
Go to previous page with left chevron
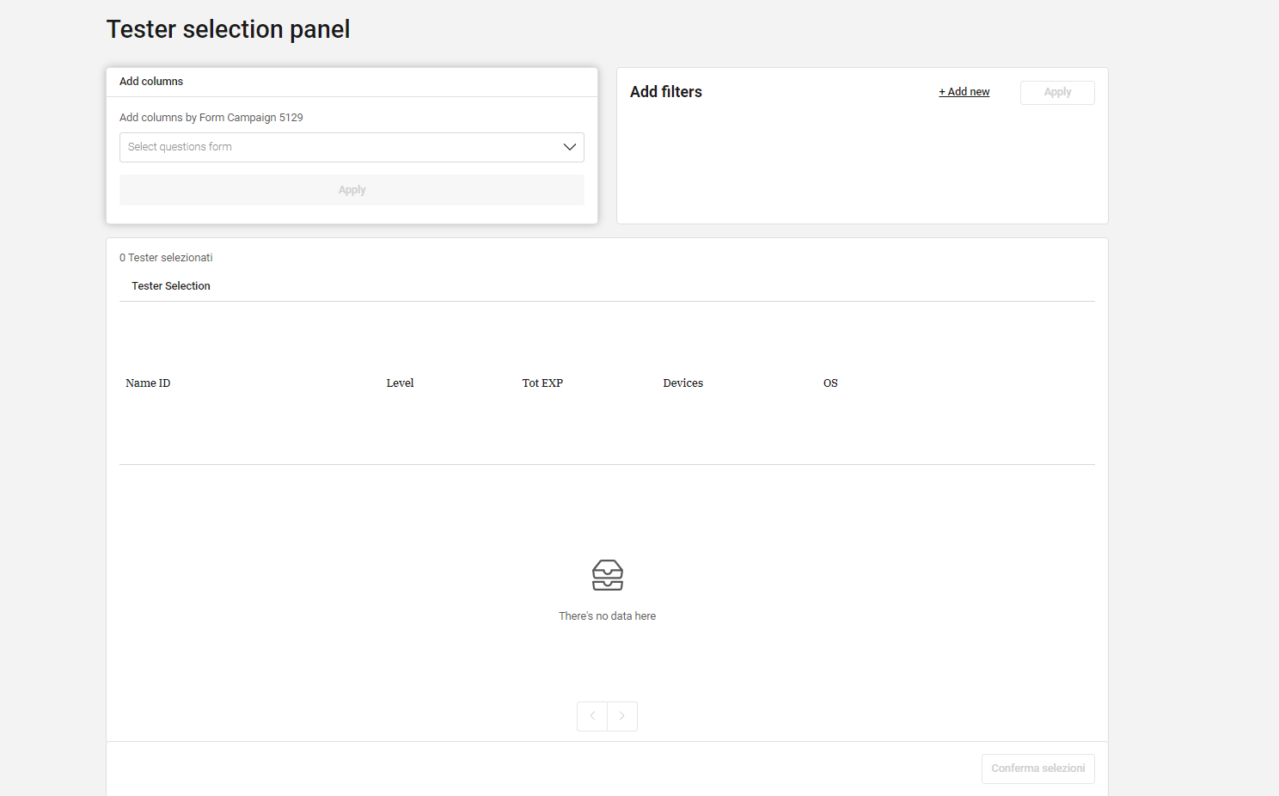tap(592, 716)
